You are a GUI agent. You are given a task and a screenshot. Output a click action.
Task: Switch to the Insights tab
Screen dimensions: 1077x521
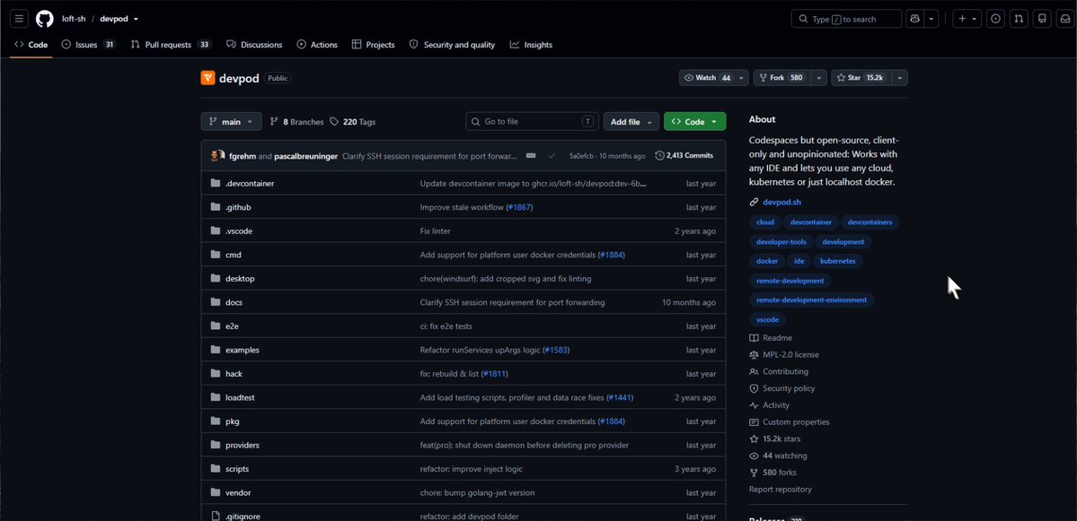531,45
